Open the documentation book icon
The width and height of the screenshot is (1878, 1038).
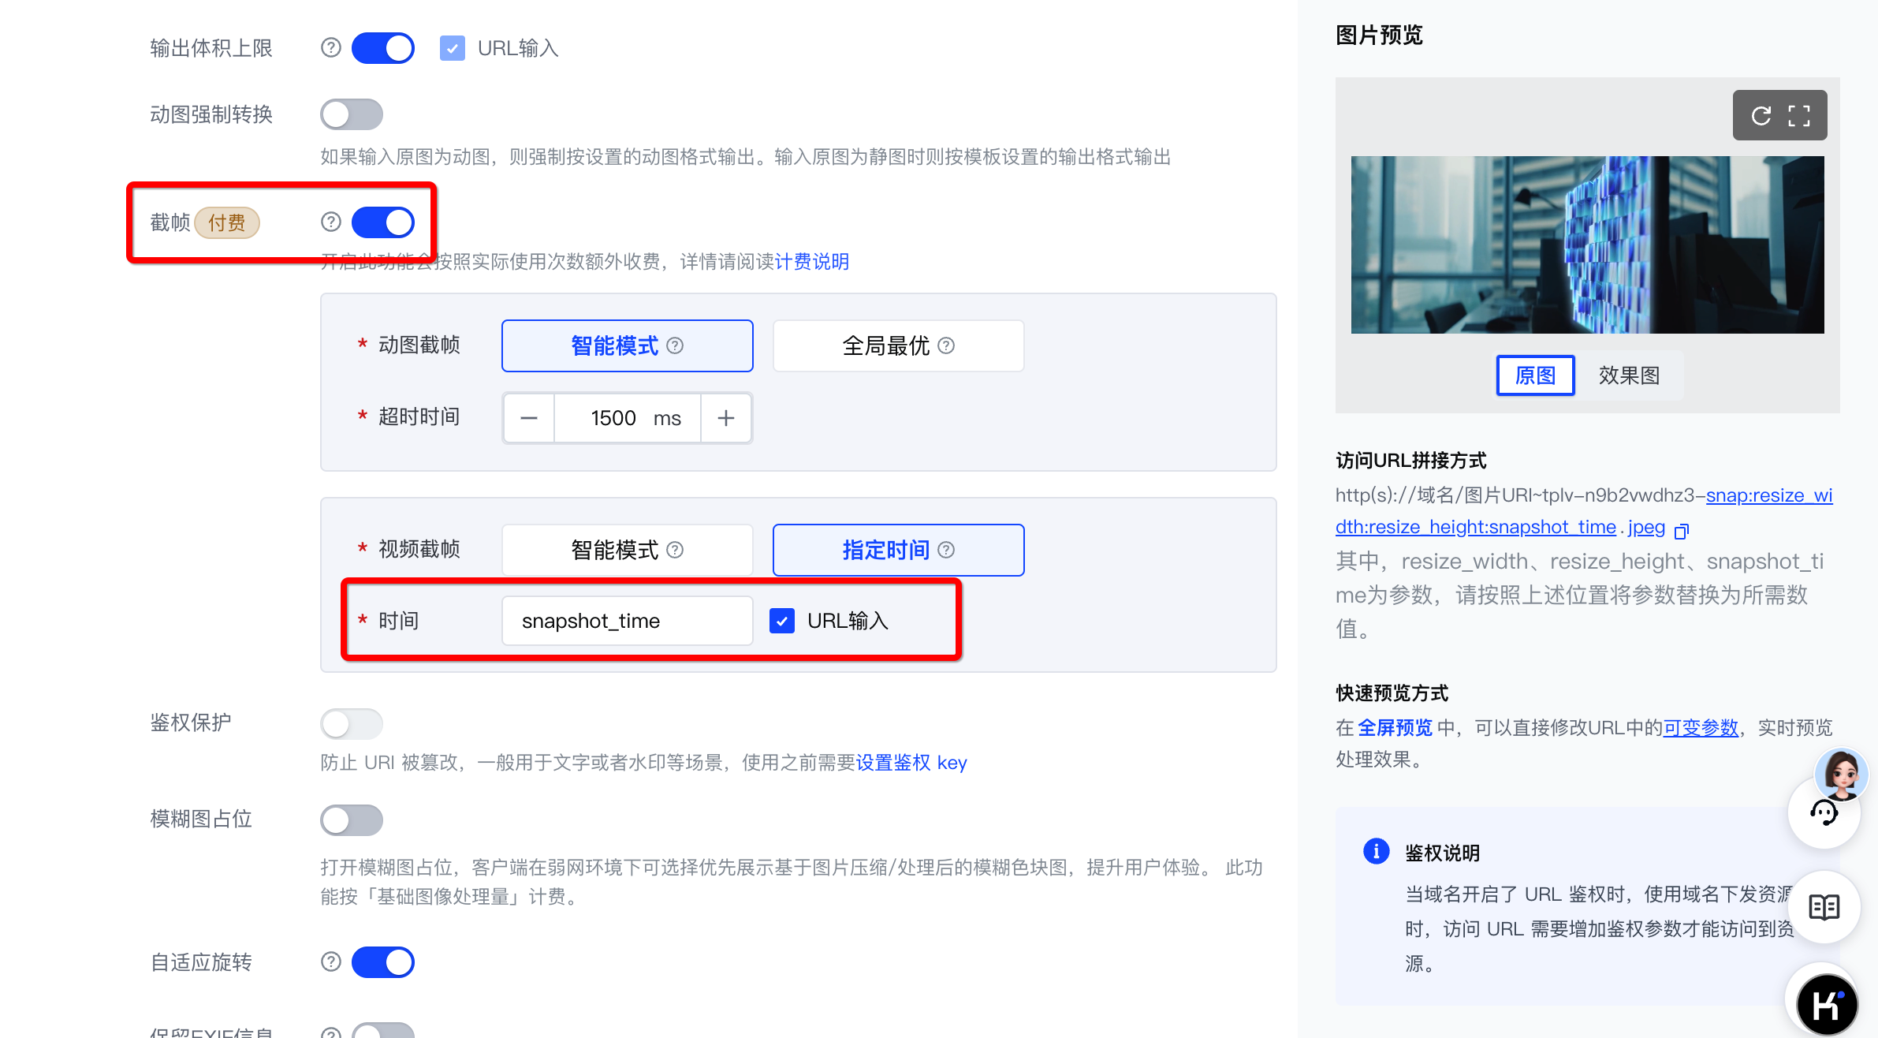point(1824,907)
